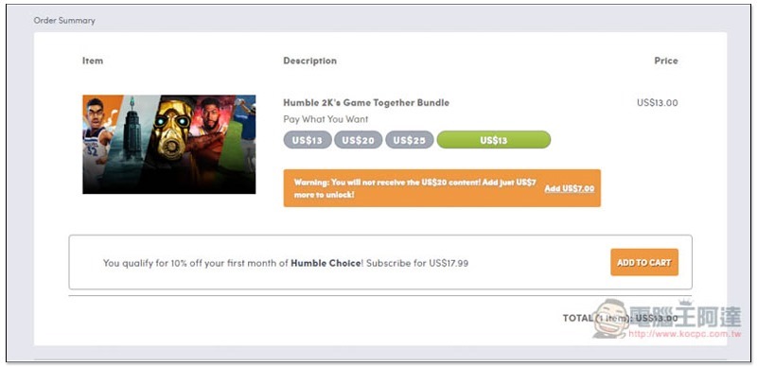Click the Description column header
757x367 pixels.
310,61
